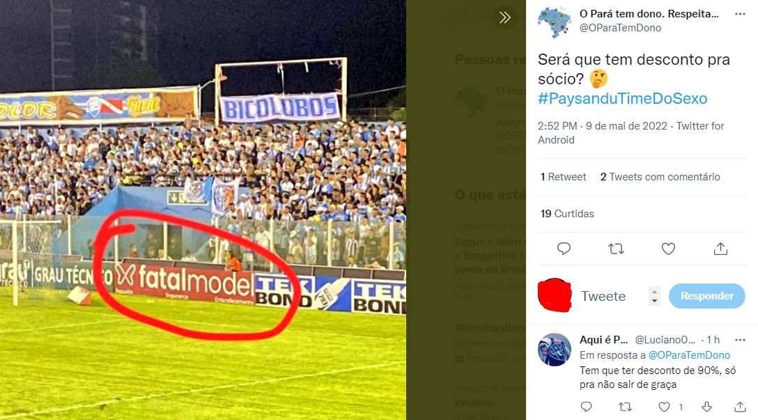This screenshot has width=758, height=420.
Task: View the 19 Curtidas list
Action: (567, 214)
